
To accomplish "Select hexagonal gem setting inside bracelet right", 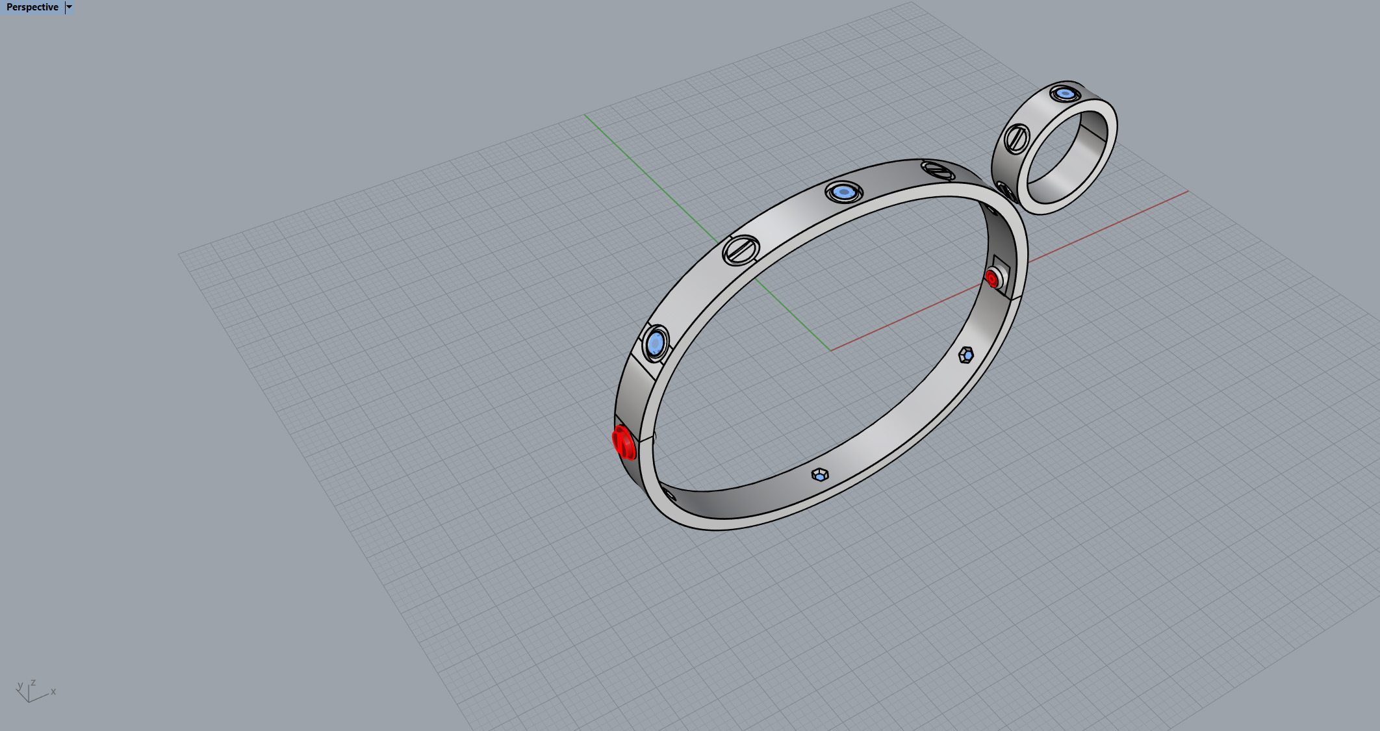I will (966, 355).
